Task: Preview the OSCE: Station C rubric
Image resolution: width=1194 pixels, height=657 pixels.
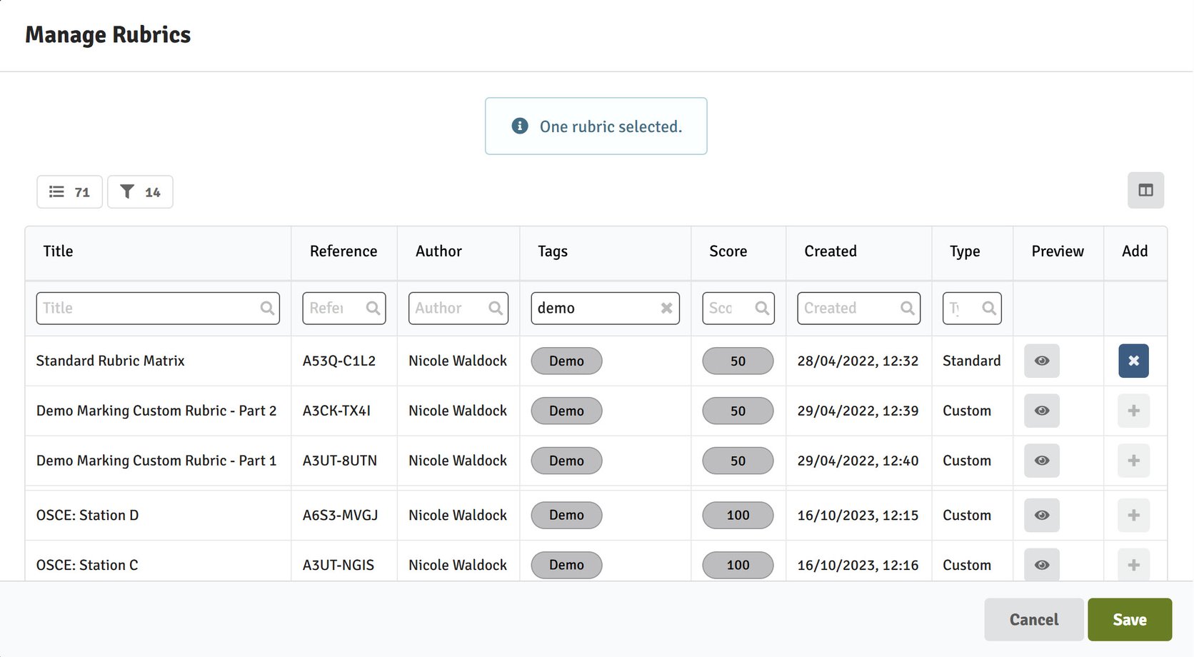Action: click(x=1041, y=565)
